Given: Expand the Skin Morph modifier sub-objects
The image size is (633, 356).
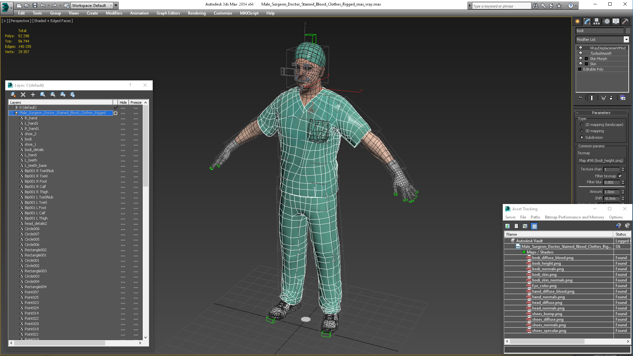Looking at the screenshot, I should coord(586,59).
